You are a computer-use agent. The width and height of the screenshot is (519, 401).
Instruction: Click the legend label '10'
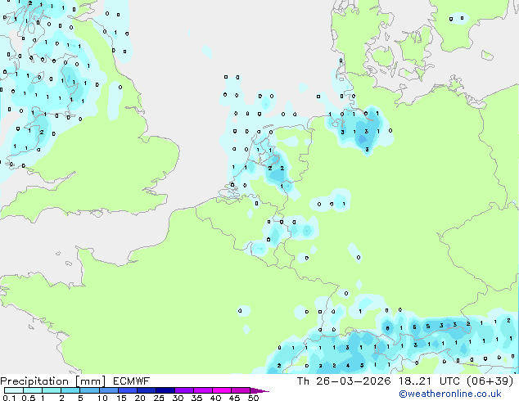pos(102,398)
